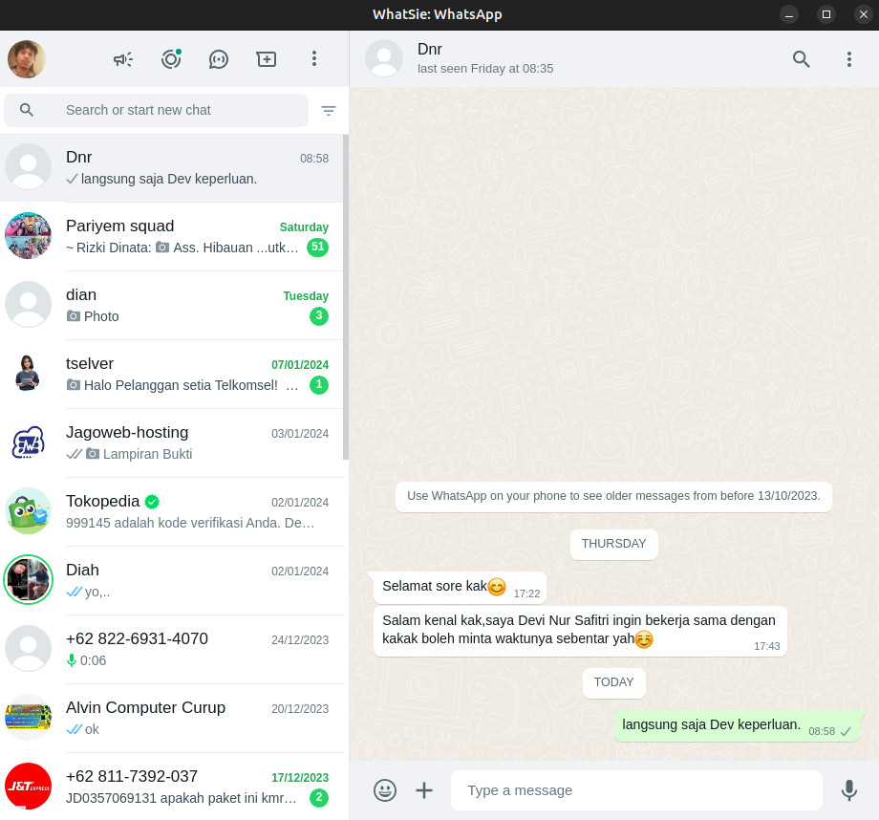Search within the Dnr conversation
The width and height of the screenshot is (879, 820).
[x=801, y=59]
